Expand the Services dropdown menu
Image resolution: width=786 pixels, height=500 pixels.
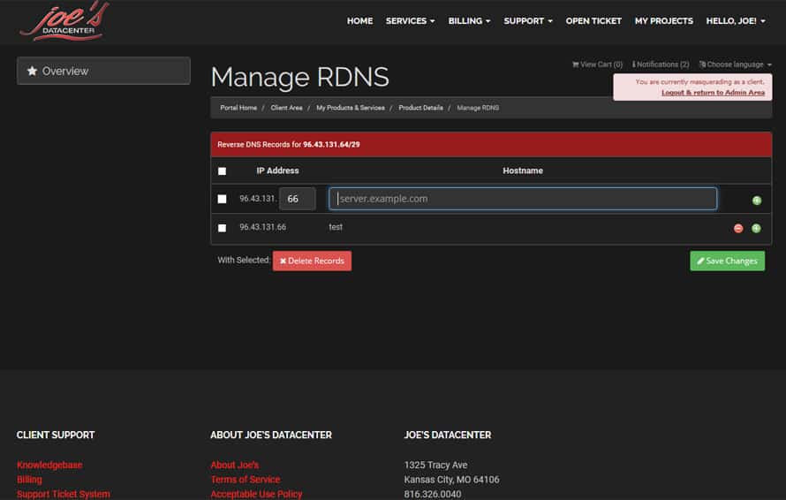tap(410, 21)
